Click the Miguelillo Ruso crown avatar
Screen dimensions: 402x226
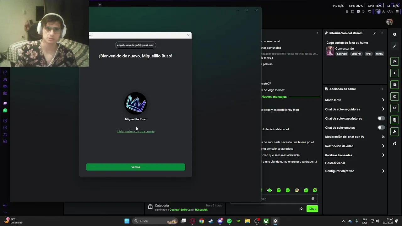point(136,103)
